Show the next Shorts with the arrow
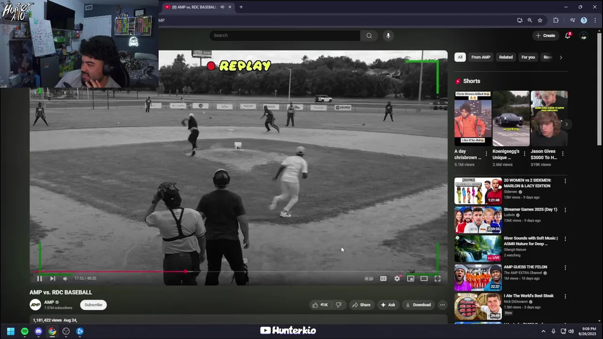This screenshot has width=603, height=339. (x=566, y=124)
